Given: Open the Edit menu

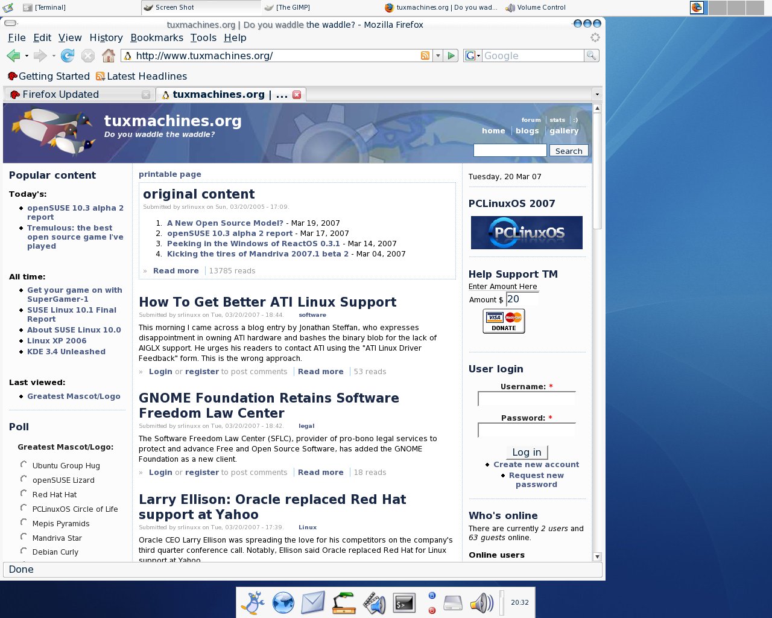Looking at the screenshot, I should 42,37.
